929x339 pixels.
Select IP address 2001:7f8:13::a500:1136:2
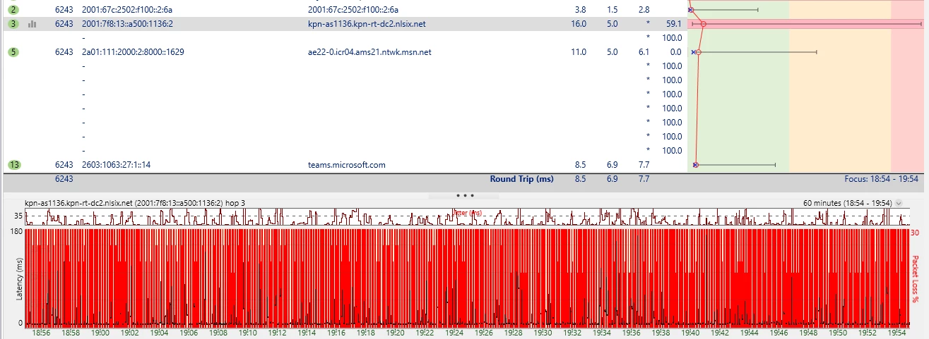(x=127, y=24)
